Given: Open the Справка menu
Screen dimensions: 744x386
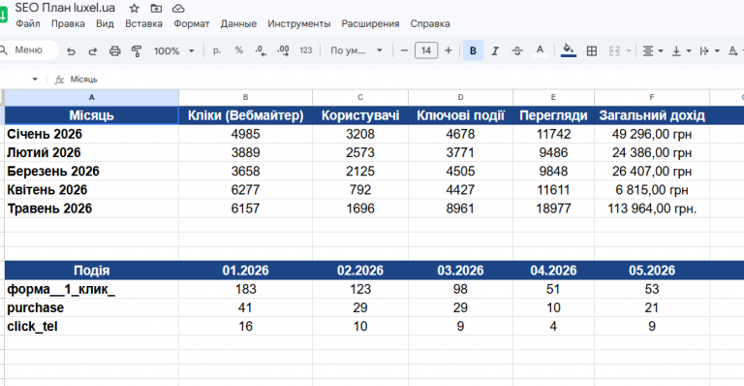Looking at the screenshot, I should tap(430, 23).
